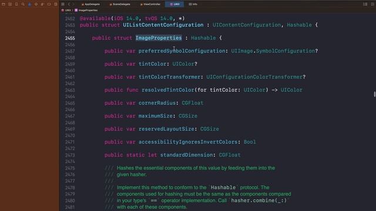The image size is (376, 211).
Task: Go back with the left chevron
Action: (69, 4)
